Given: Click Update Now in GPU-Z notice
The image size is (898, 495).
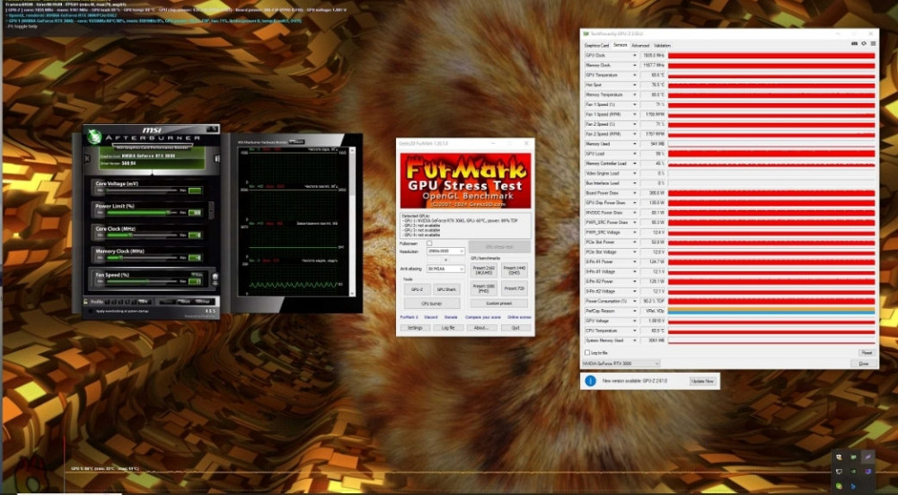Looking at the screenshot, I should [x=703, y=381].
